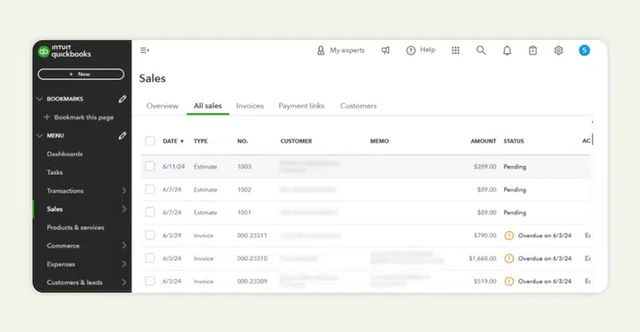
Task: Expand the Transactions submenu chevron
Action: click(124, 191)
